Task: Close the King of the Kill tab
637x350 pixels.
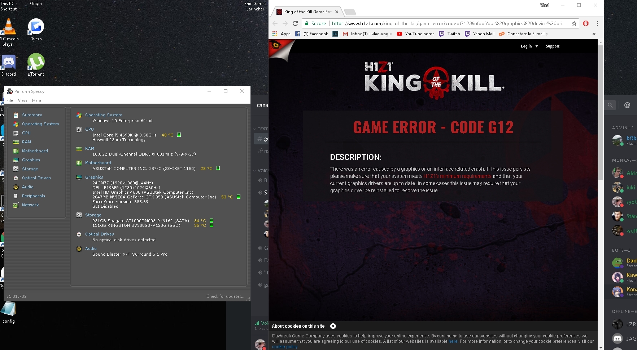Action: 337,12
